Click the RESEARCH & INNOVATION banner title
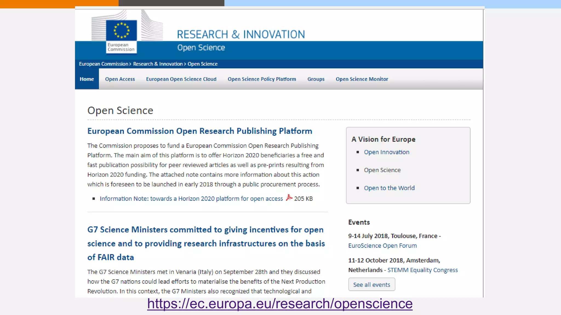561x315 pixels. [x=241, y=34]
